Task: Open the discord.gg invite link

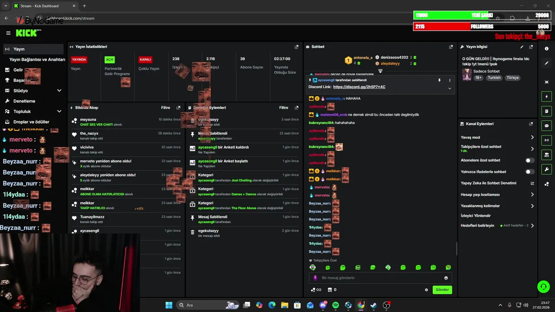Action: coord(359,87)
